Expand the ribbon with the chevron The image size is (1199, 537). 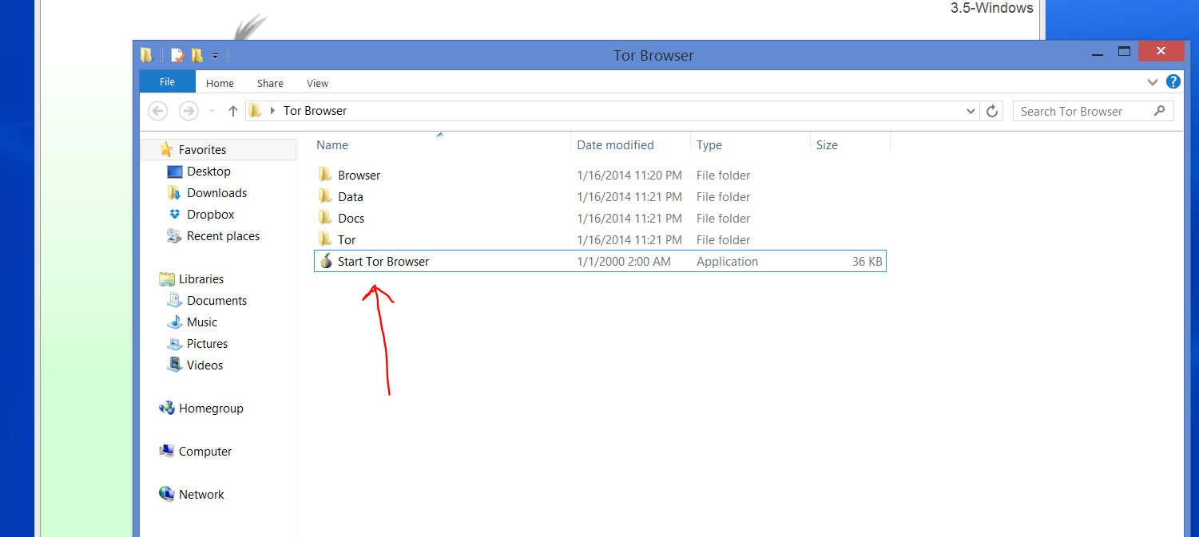pyautogui.click(x=1153, y=82)
